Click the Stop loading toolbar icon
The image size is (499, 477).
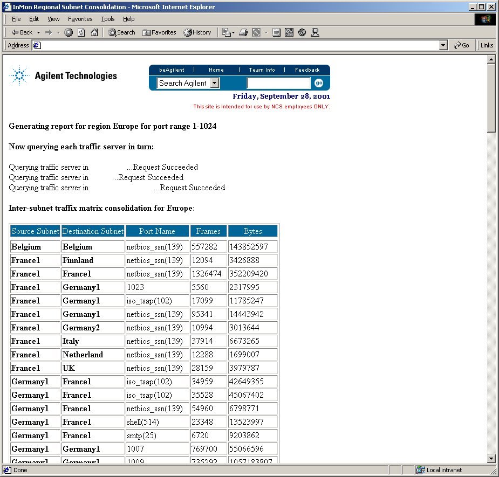(x=69, y=32)
